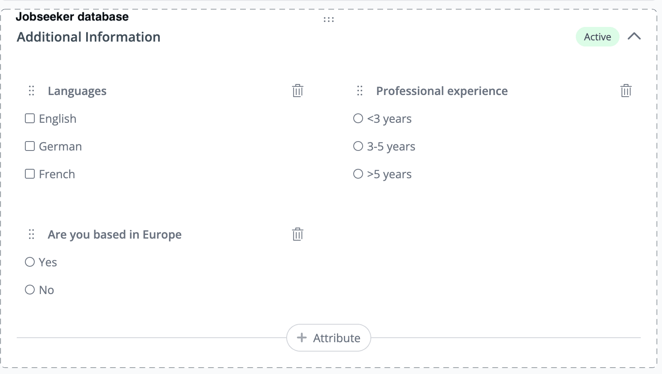
Task: Delete the Languages attribute with trash icon
Action: tap(298, 91)
